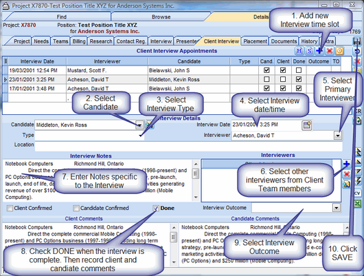Add a new interview time slot
The image size is (364, 276).
[x=319, y=50]
